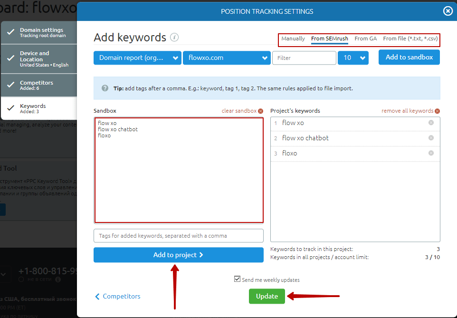Open the Competitors step in sidebar
Screen dimensions: 457x318
(39, 85)
